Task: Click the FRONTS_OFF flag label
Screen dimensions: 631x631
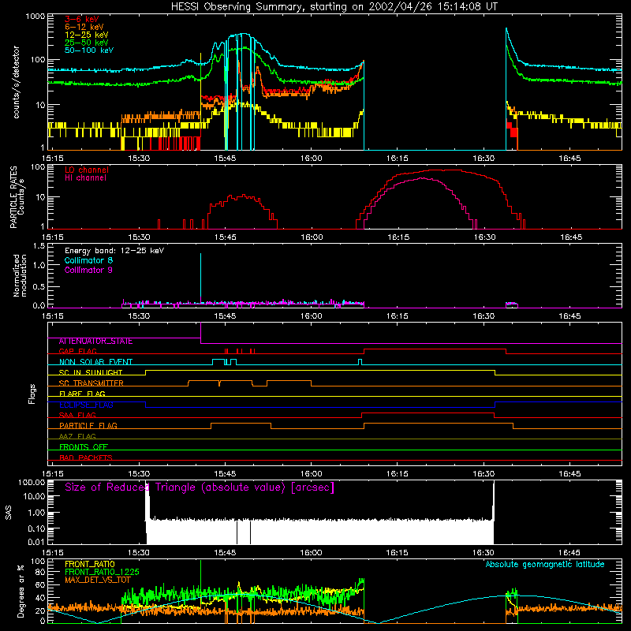Action: [84, 447]
